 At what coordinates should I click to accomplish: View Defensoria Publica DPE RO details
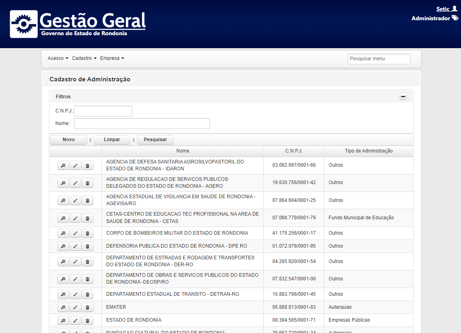[x=63, y=246]
